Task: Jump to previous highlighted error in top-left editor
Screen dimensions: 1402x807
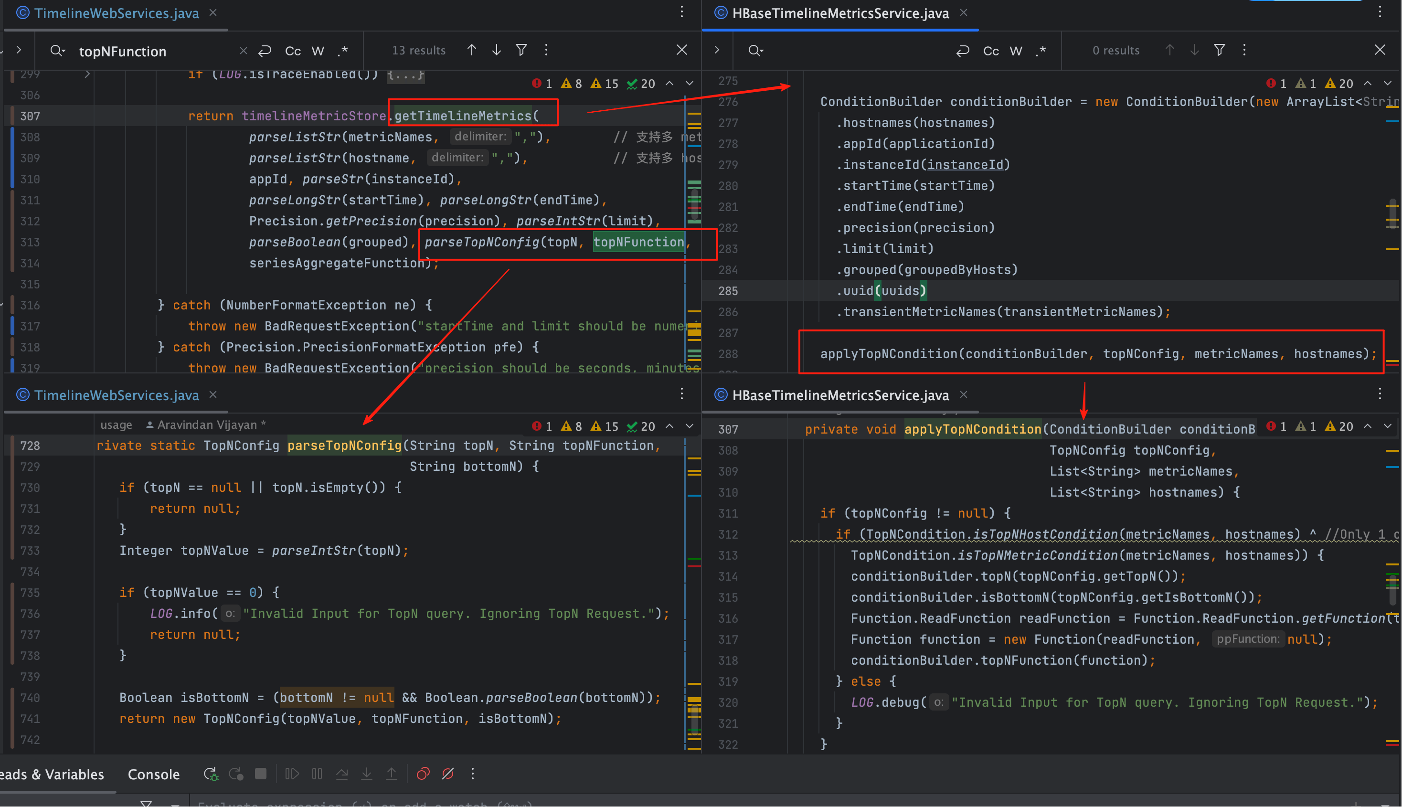Action: [x=670, y=84]
